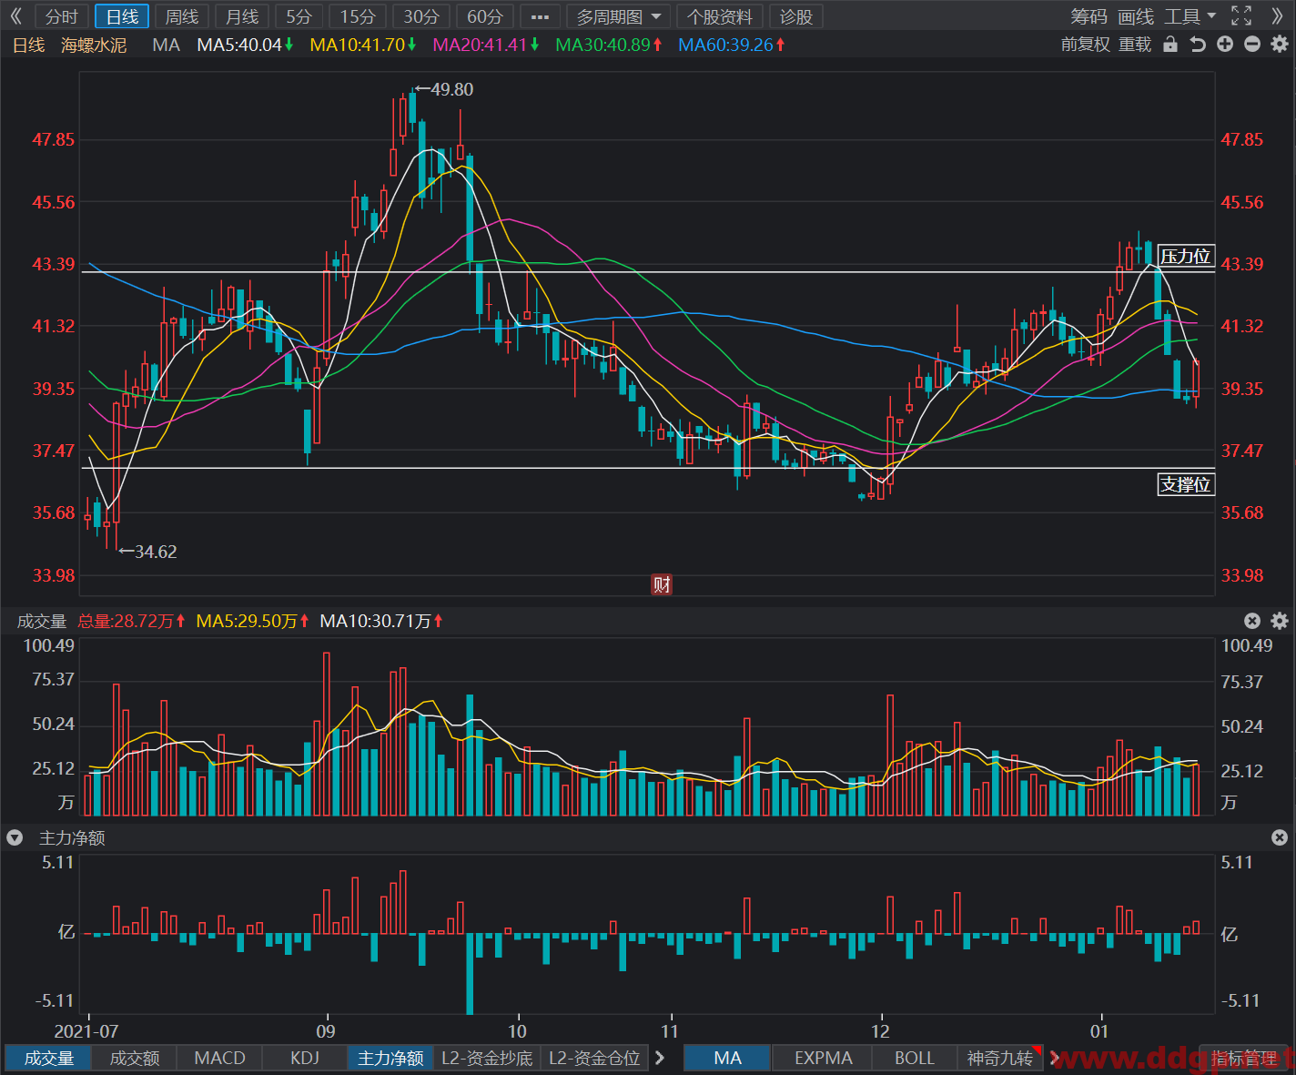The image size is (1296, 1075).
Task: Collapse the 主力净额 panel triangle
Action: [x=15, y=837]
